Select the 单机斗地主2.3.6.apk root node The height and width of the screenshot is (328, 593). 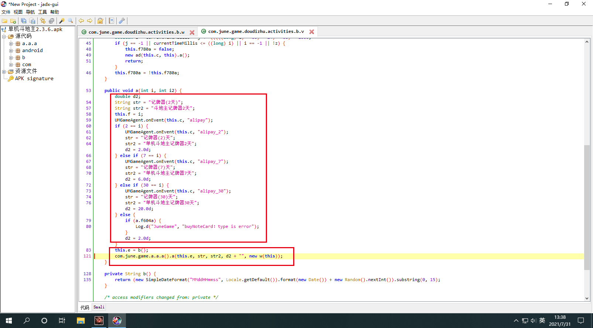35,29
